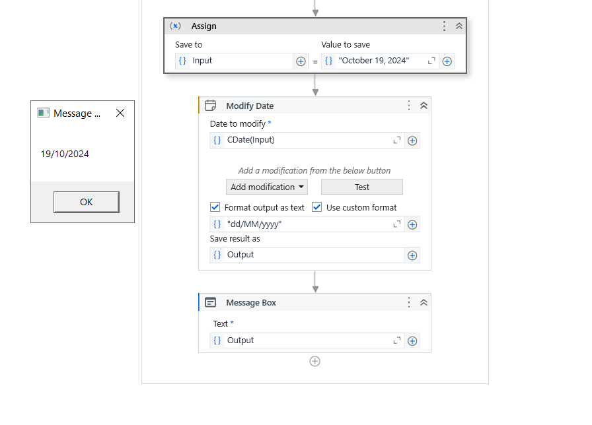Open the Assign action options menu

[x=444, y=26]
